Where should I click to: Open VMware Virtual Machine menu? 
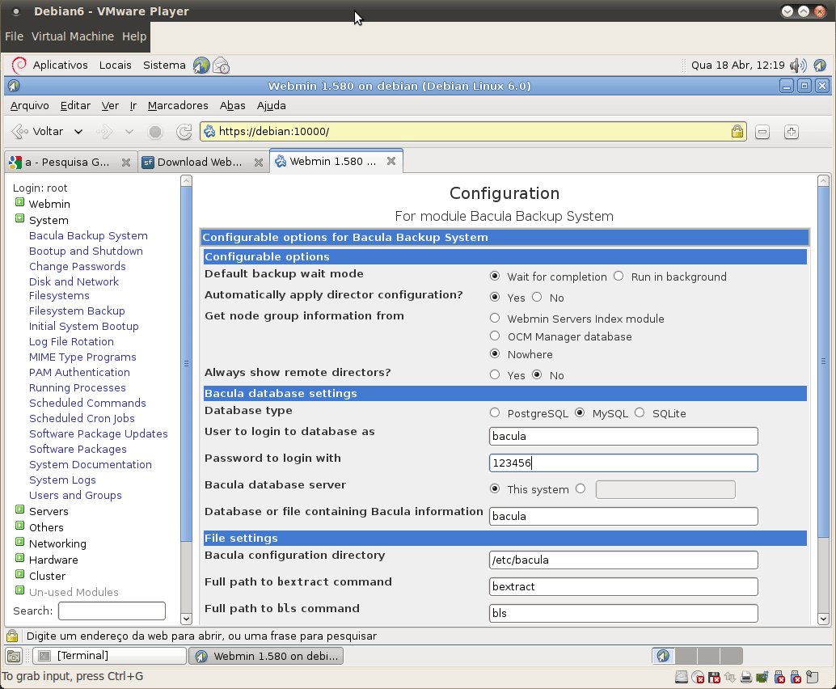click(73, 36)
